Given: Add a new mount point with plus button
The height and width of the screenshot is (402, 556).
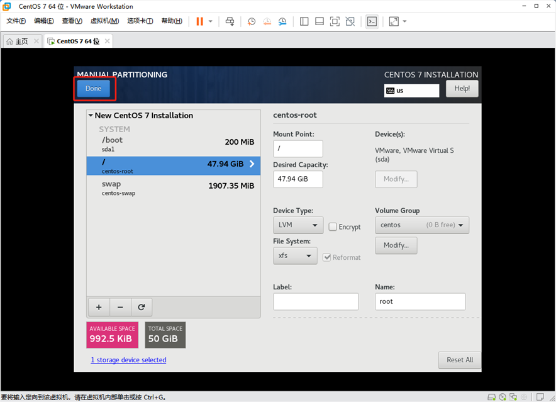Looking at the screenshot, I should 99,307.
